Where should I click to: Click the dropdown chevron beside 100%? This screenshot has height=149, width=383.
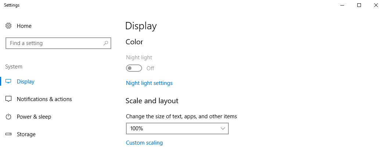pos(223,128)
